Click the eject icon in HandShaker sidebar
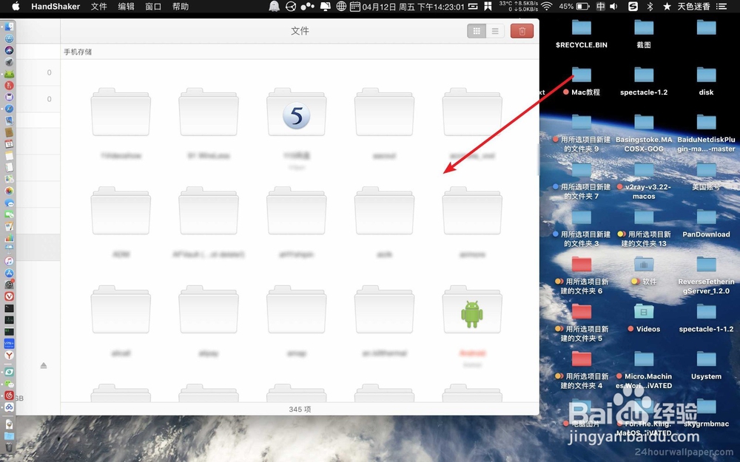740x462 pixels. [44, 365]
